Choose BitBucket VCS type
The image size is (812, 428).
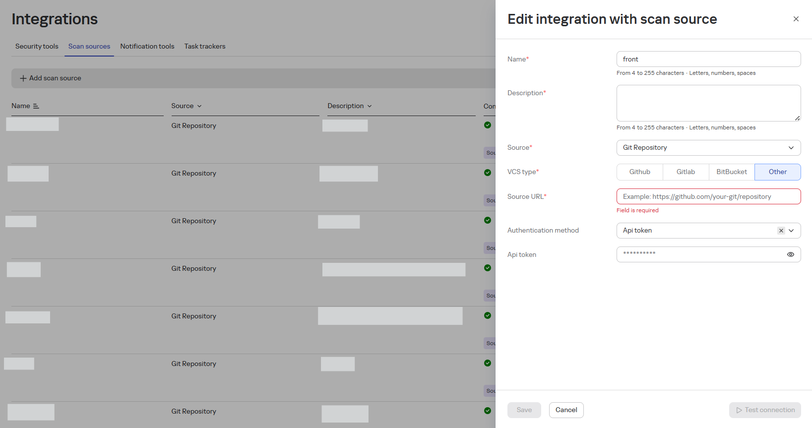click(x=731, y=172)
